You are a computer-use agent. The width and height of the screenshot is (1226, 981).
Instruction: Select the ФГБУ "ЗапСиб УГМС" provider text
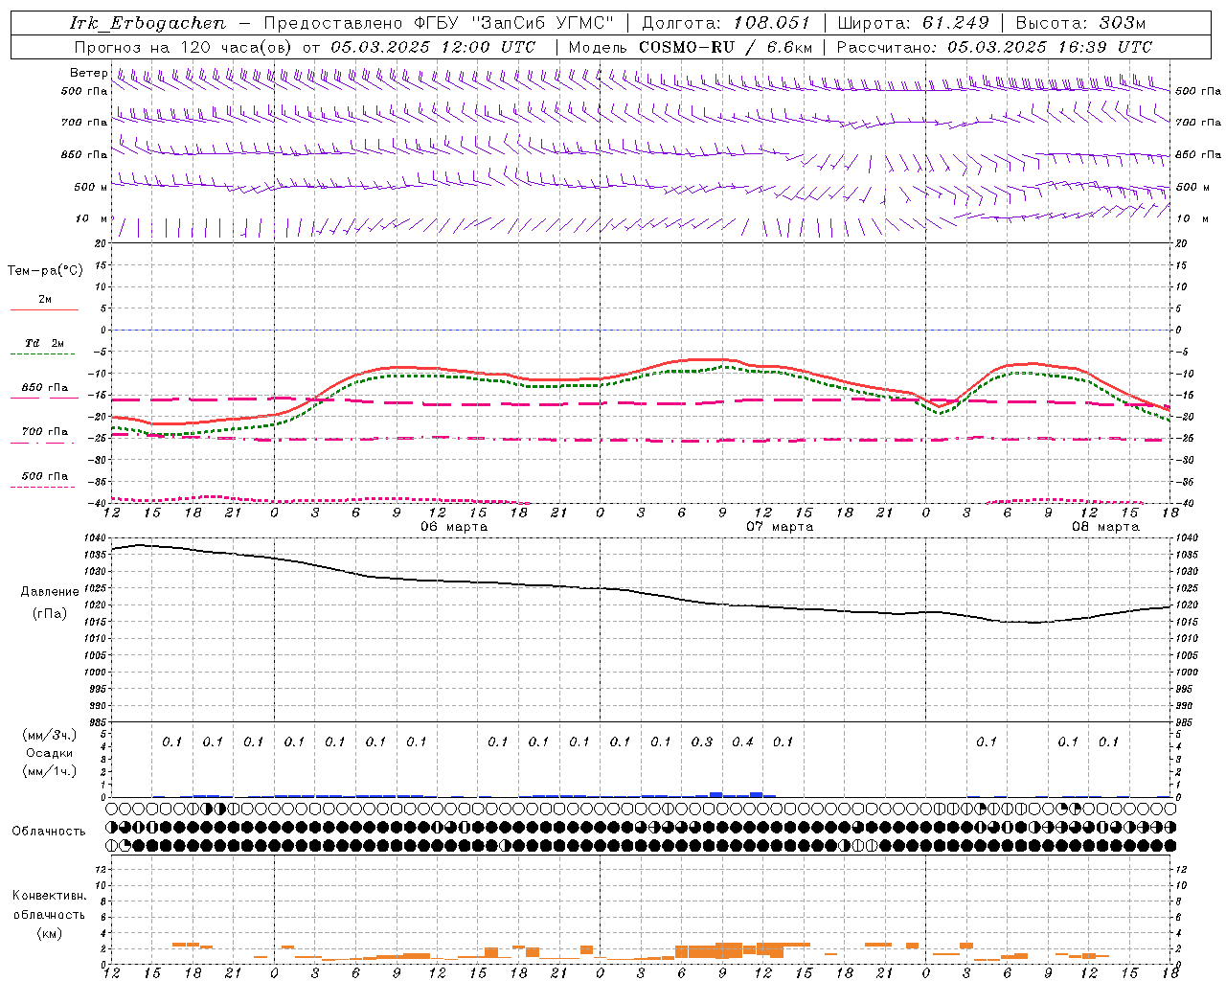513,23
